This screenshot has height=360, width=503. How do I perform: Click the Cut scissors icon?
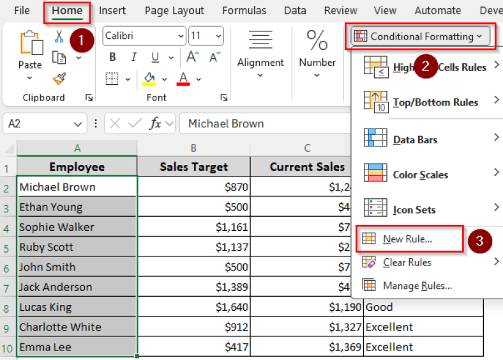click(59, 36)
